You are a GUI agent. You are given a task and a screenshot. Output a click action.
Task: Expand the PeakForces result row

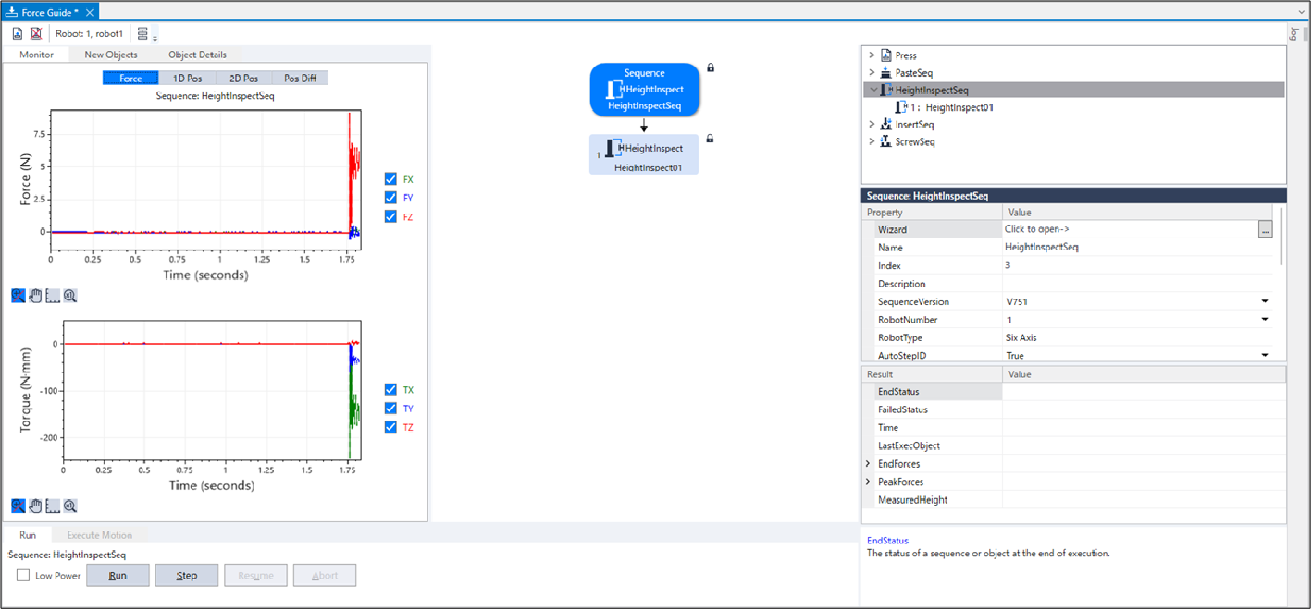[x=868, y=482]
